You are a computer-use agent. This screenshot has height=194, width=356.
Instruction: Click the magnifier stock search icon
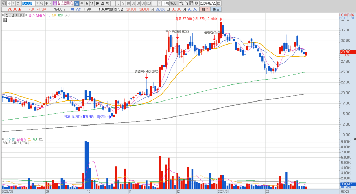pos(42,3)
